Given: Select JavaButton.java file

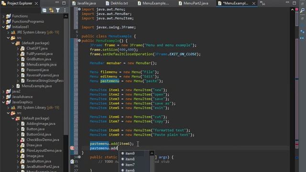Looking at the screenshot, I should pyautogui.click(x=39, y=161).
